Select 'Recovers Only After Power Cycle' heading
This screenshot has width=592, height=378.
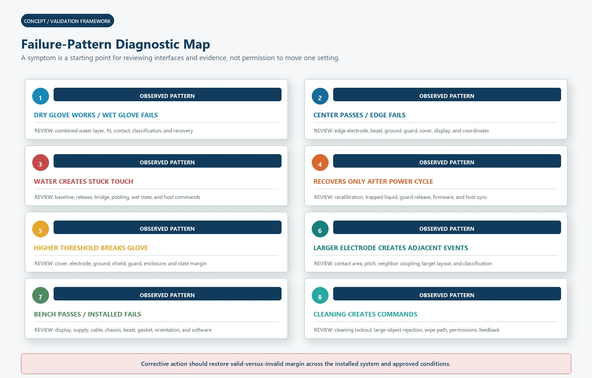pos(373,181)
